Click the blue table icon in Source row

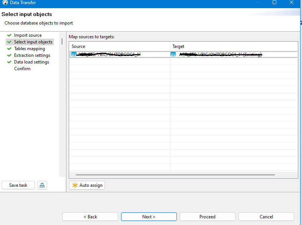tap(73, 54)
